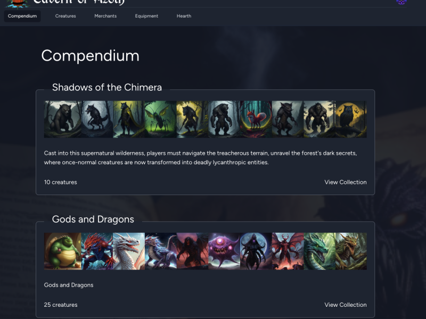
Task: Click the Gods and Dragons heading
Action: (x=93, y=219)
